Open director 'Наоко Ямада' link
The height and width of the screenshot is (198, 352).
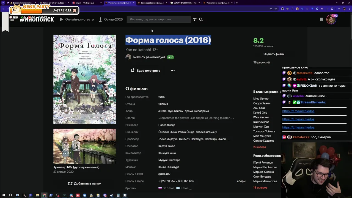coord(167,125)
